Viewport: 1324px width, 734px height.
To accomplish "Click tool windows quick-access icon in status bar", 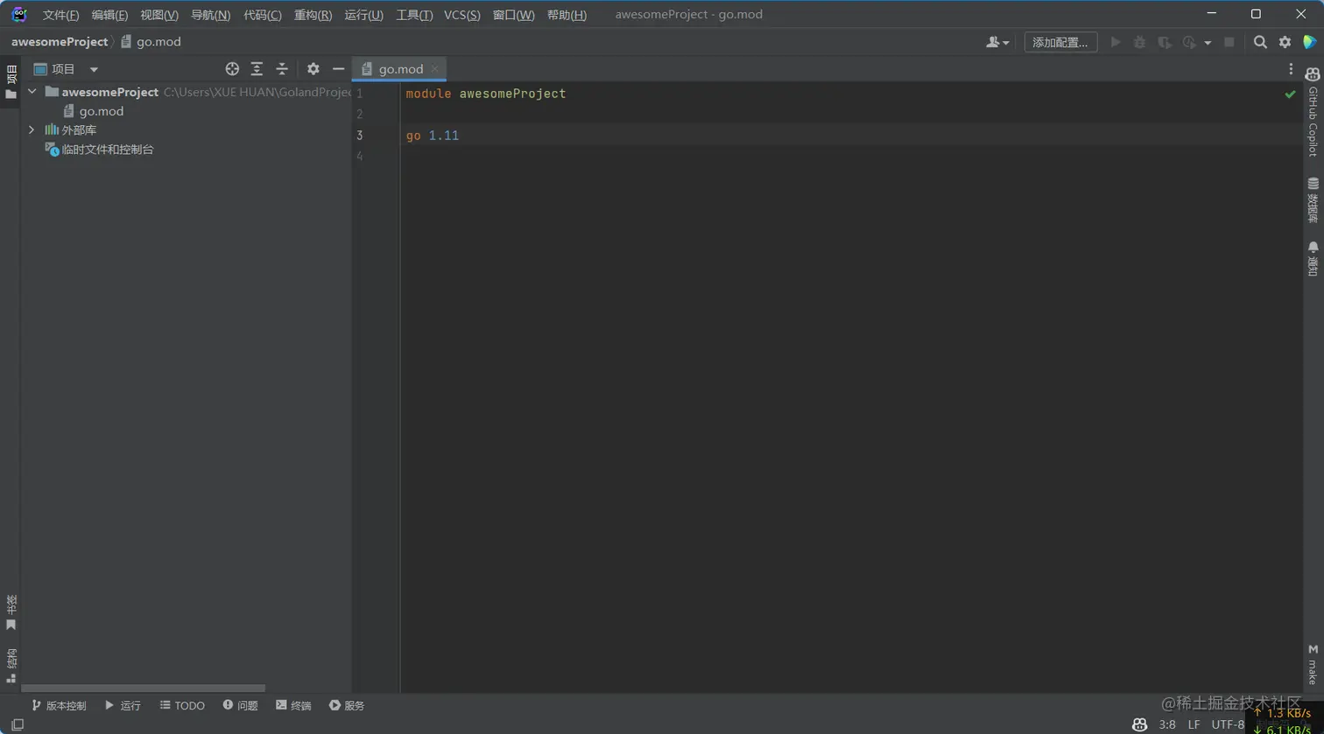I will [x=17, y=725].
